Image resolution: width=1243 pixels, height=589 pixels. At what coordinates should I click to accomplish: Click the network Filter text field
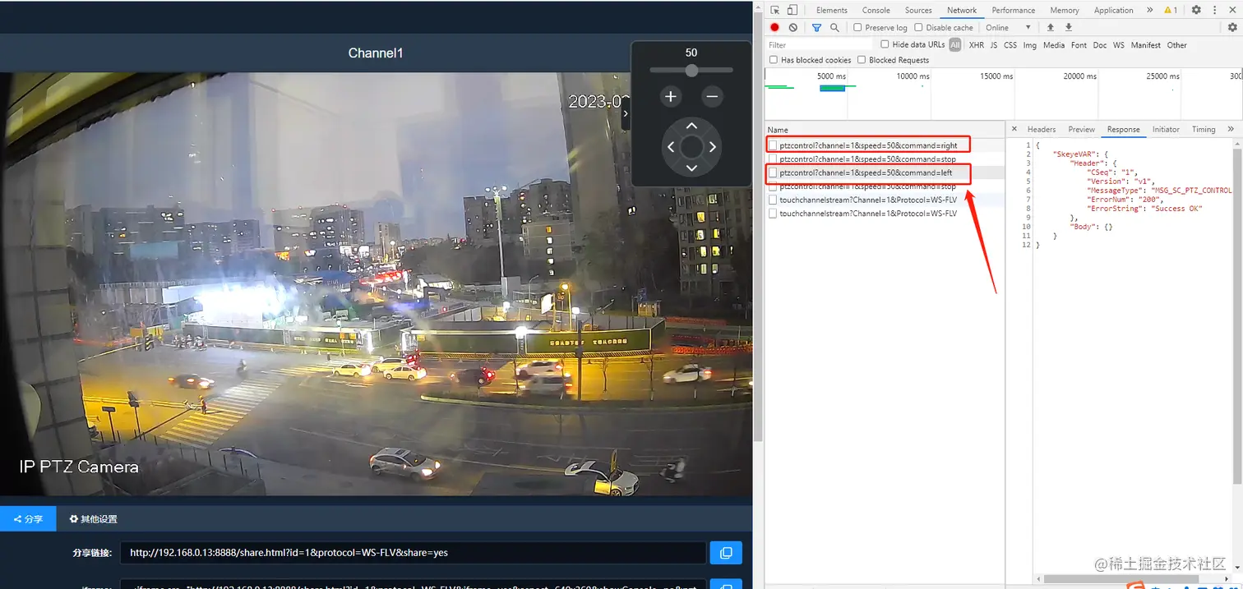click(820, 45)
